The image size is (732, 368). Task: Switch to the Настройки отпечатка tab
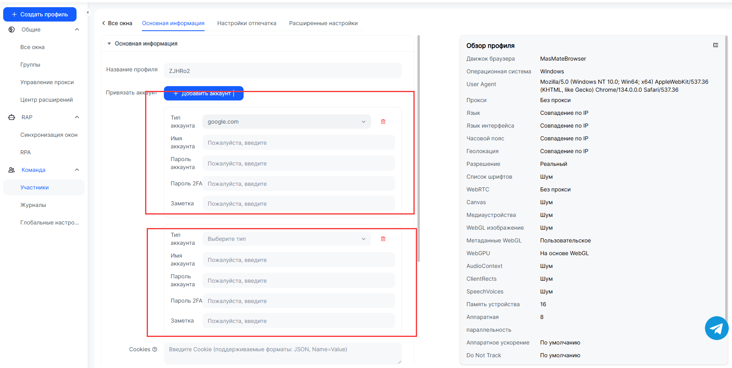pyautogui.click(x=246, y=23)
